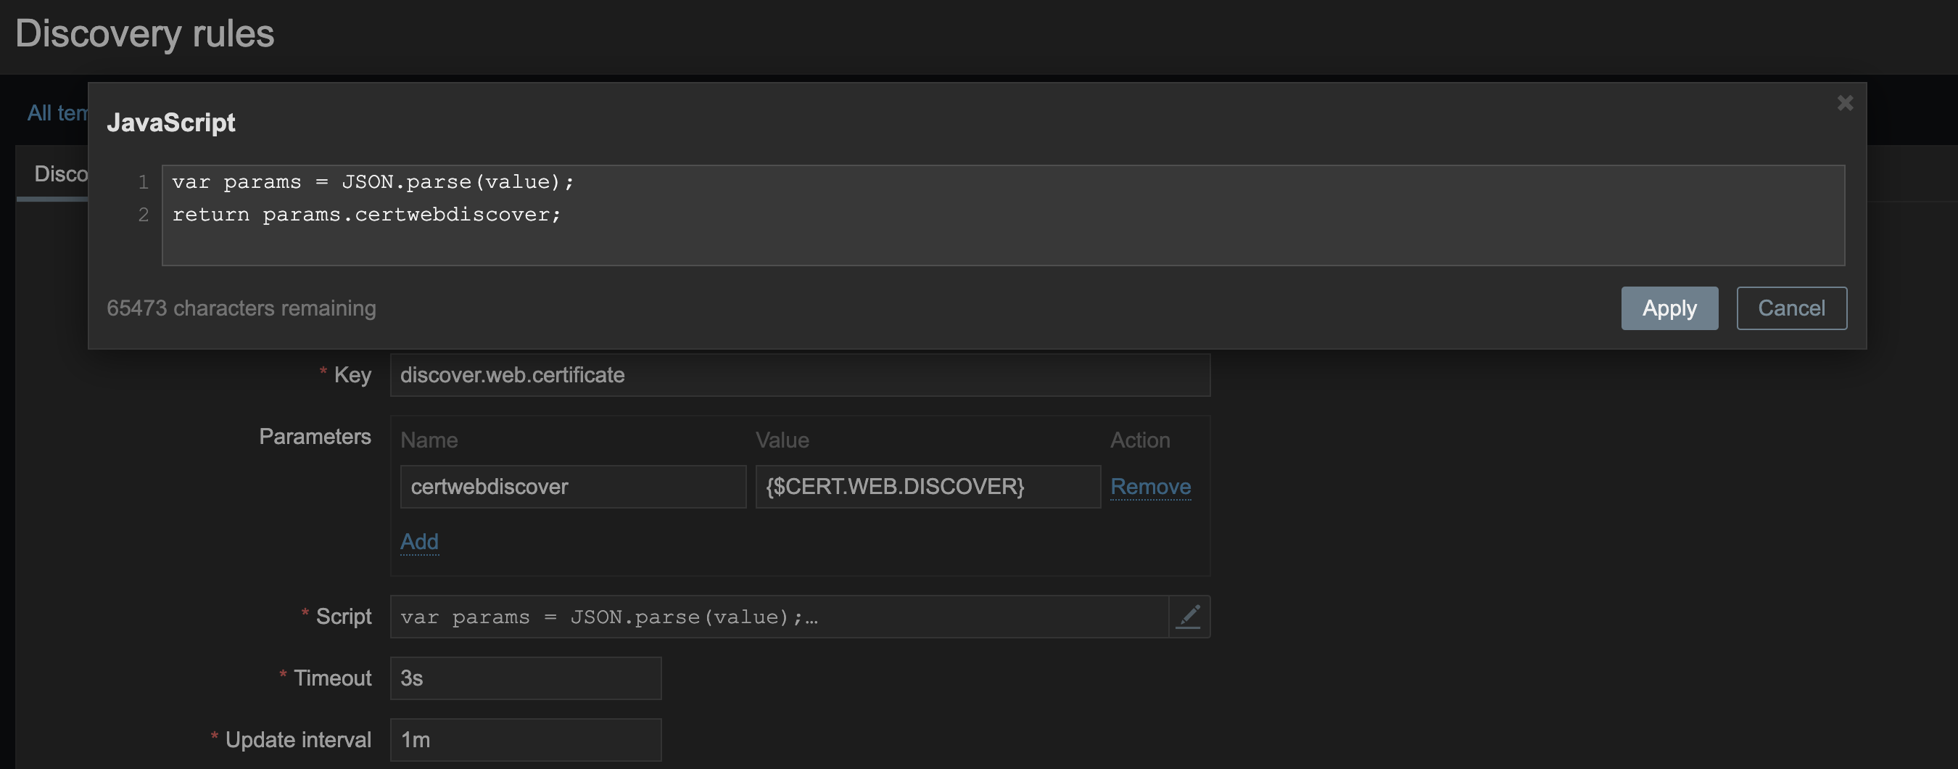Edit the Update interval field showing 1m
Screen dimensions: 1958x769
point(525,740)
